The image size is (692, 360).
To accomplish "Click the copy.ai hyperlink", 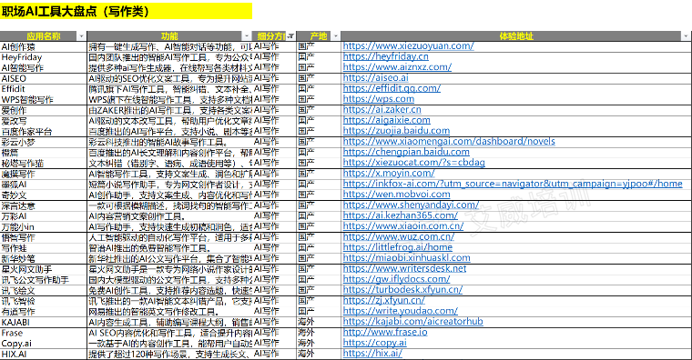I will coord(375,343).
